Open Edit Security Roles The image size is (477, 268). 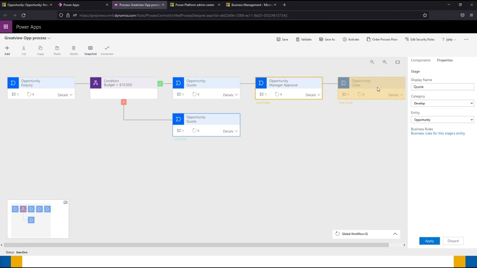click(x=420, y=39)
